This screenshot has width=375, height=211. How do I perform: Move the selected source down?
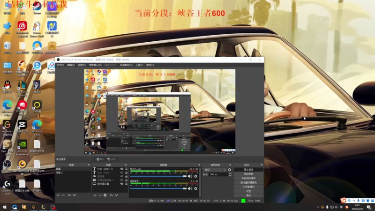click(116, 195)
